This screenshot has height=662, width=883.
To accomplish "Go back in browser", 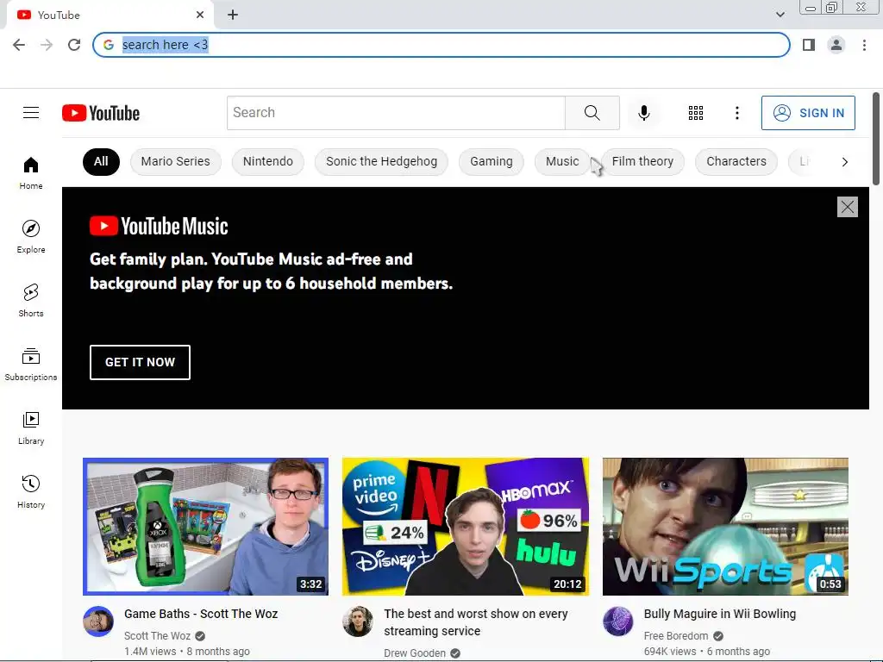I will point(19,45).
